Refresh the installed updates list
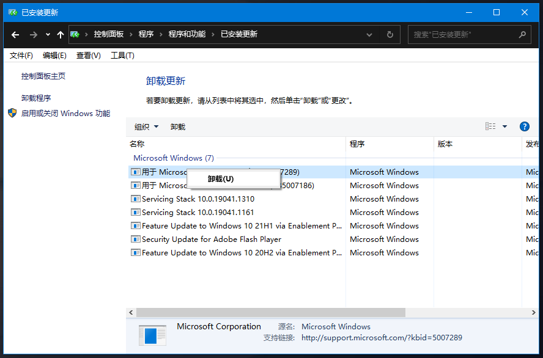 tap(390, 35)
